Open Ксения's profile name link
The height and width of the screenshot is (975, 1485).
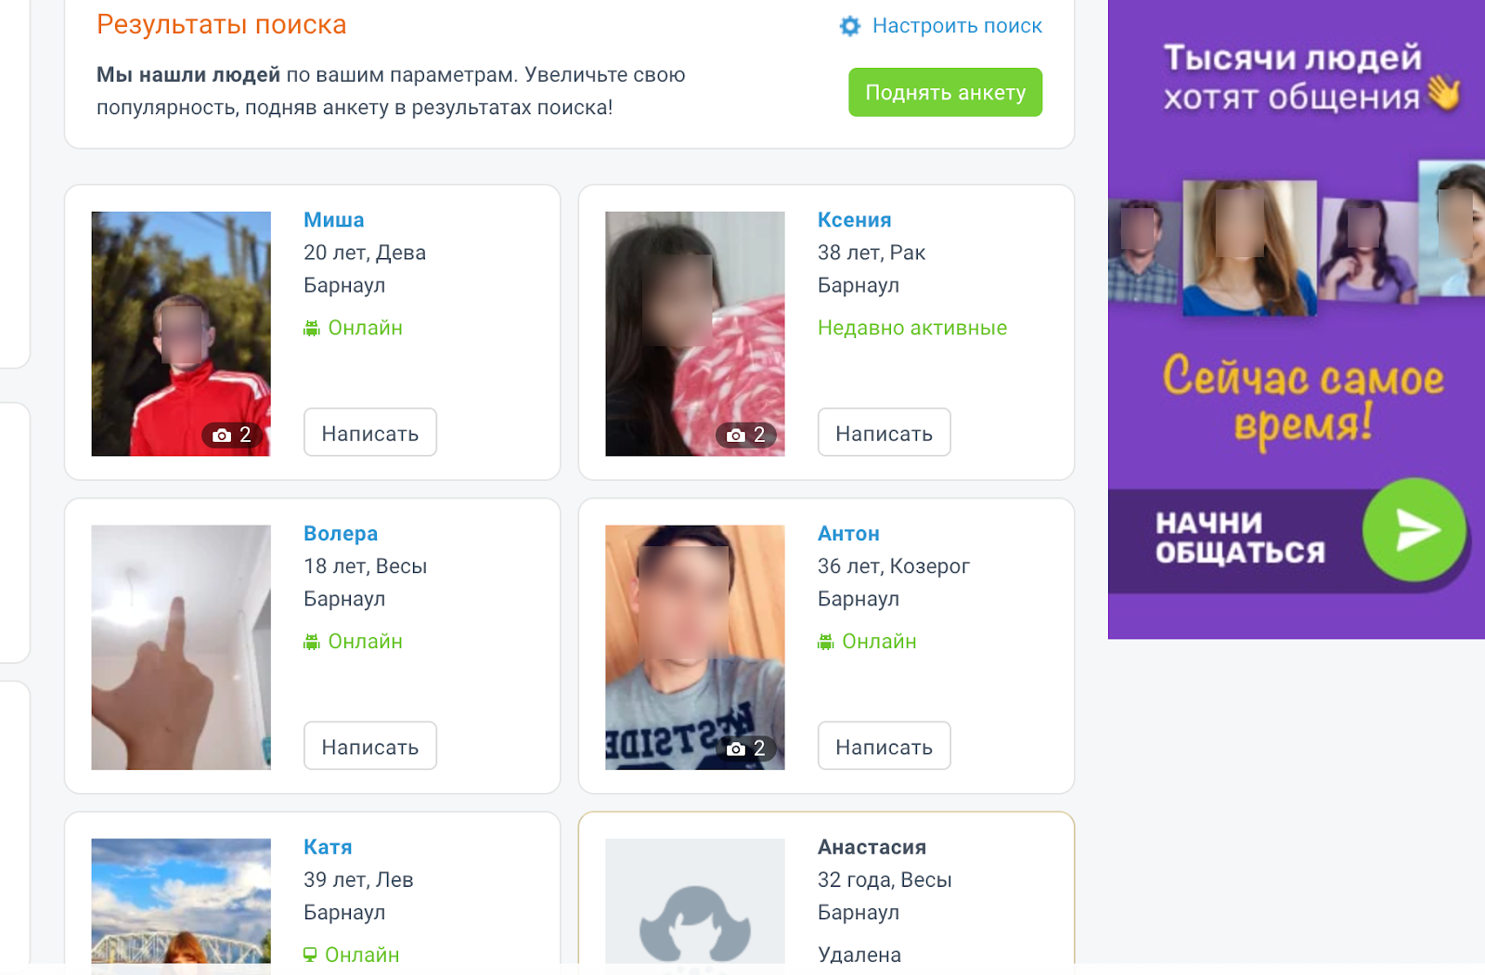point(854,220)
